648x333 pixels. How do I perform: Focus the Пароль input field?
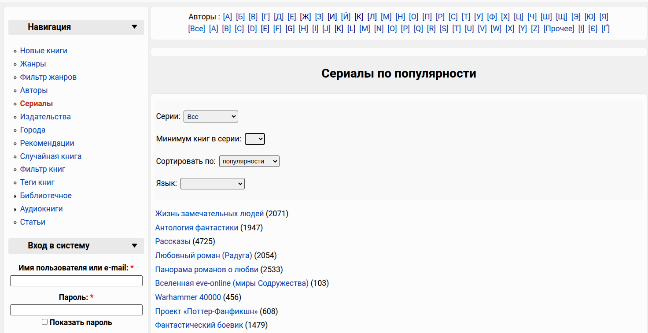click(x=76, y=310)
